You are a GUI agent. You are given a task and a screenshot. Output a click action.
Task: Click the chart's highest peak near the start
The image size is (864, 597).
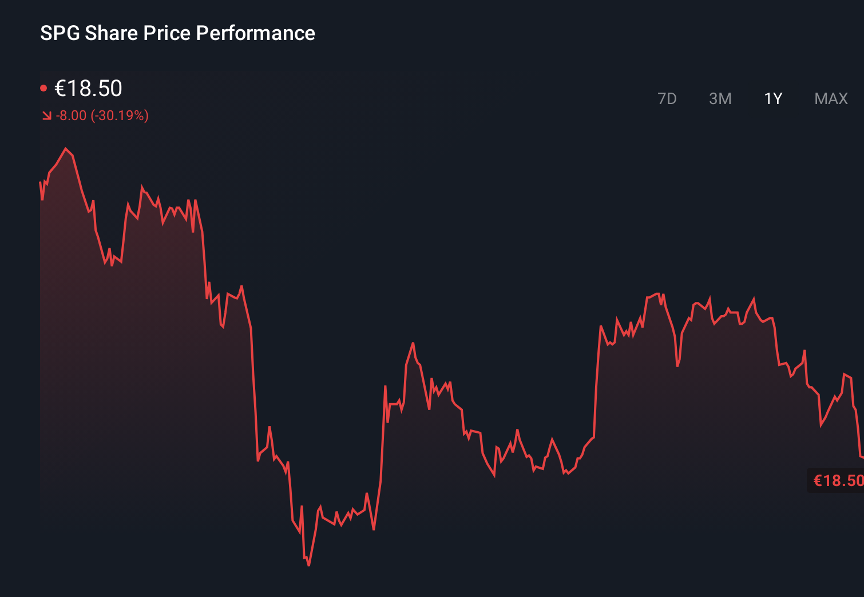66,148
